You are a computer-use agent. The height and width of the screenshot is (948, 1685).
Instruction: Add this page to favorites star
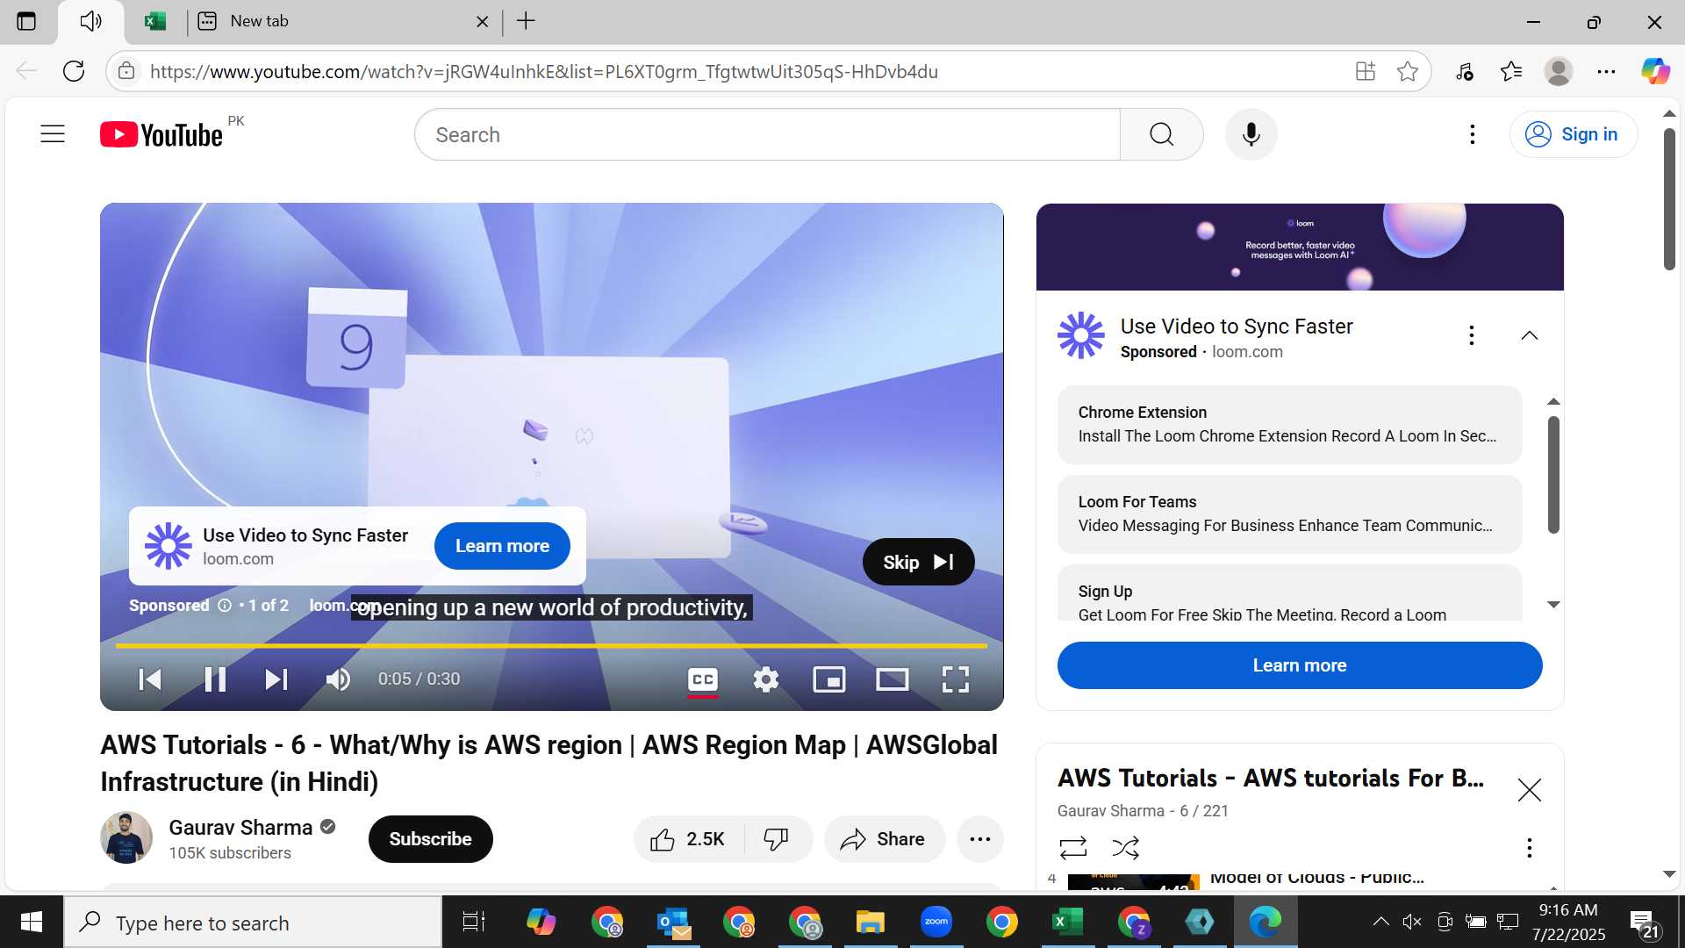1408,71
